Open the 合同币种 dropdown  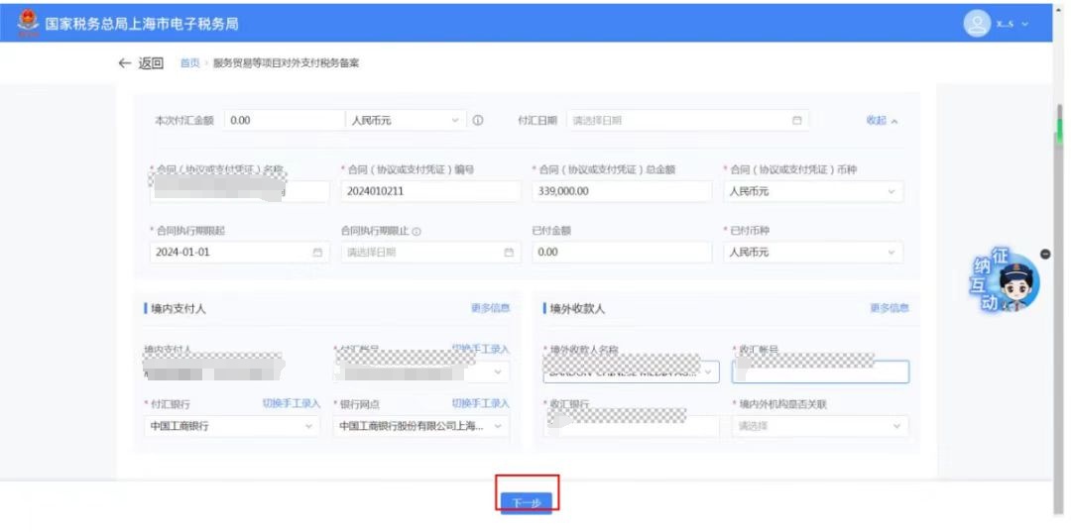813,191
